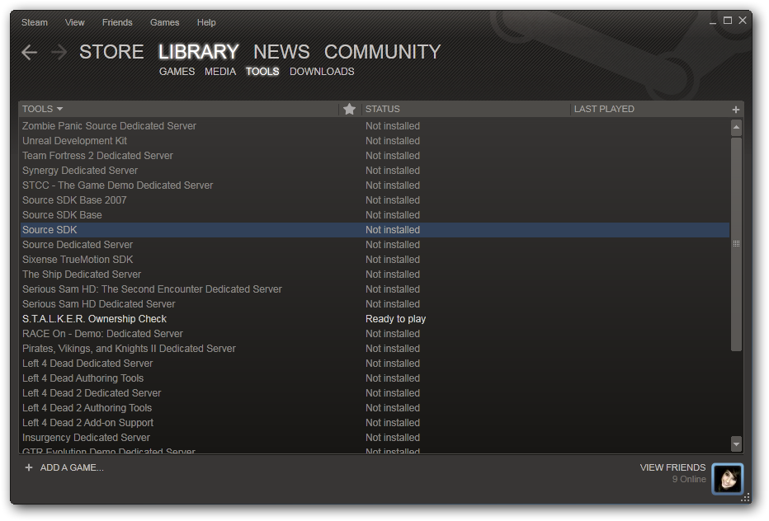Click the back navigation arrow
This screenshot has height=521, width=769.
(30, 53)
